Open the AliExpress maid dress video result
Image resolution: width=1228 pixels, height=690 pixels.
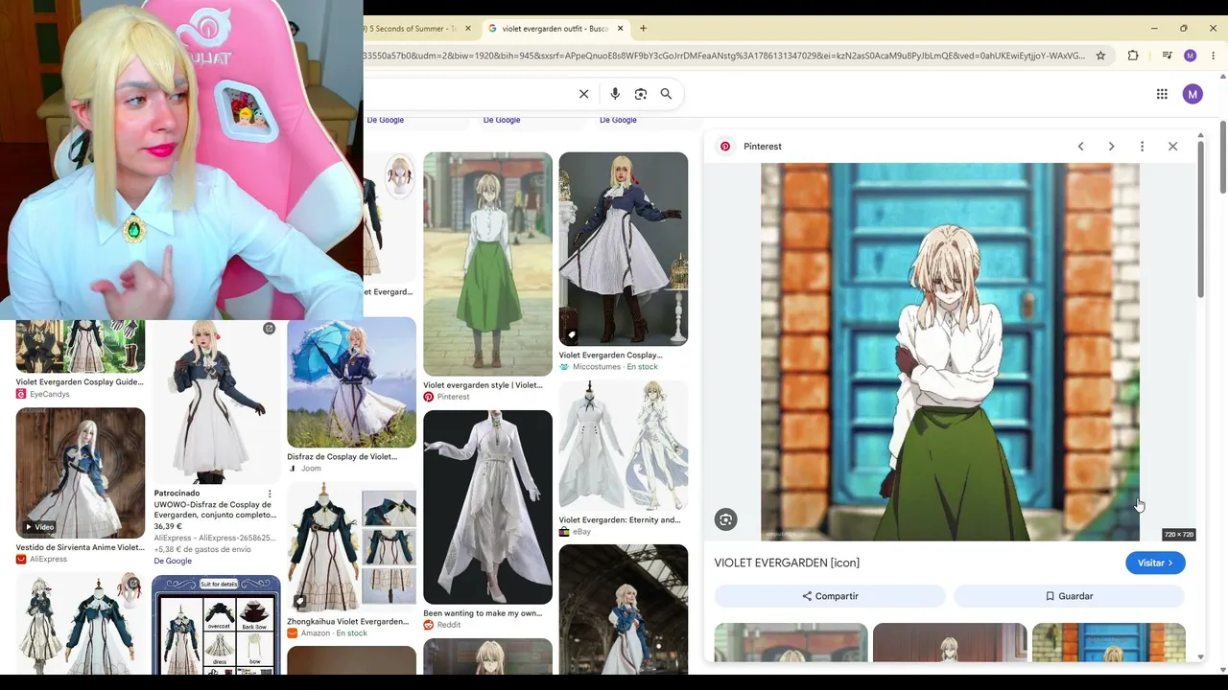(x=81, y=472)
